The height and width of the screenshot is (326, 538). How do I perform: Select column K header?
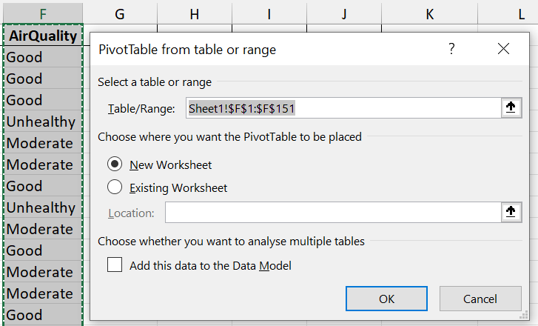click(x=430, y=13)
